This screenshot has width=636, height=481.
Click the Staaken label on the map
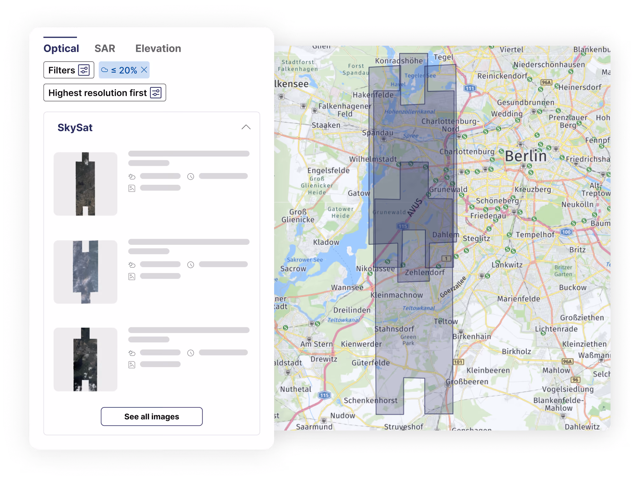click(x=326, y=125)
